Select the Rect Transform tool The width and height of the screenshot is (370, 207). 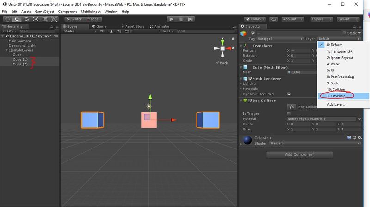pyautogui.click(x=45, y=19)
